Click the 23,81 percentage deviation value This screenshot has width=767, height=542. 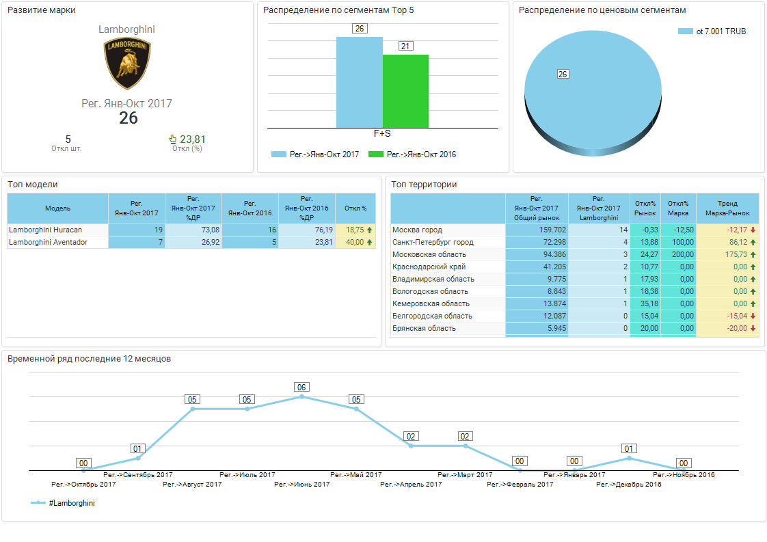click(x=193, y=139)
